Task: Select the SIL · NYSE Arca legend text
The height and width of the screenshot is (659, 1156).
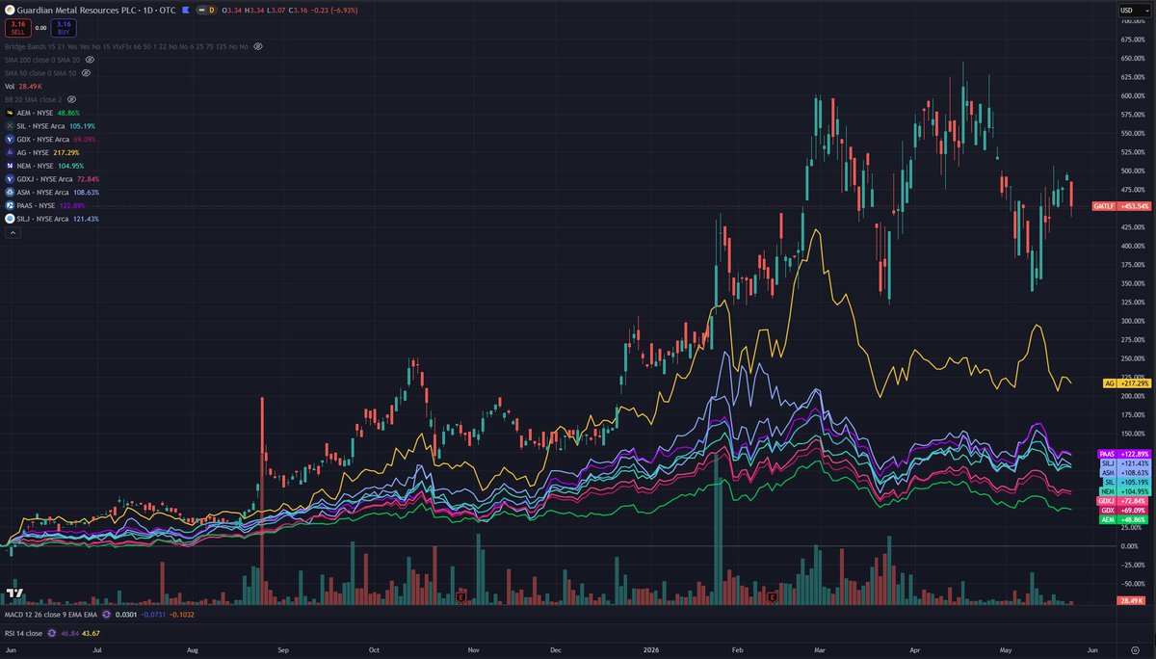Action: click(x=41, y=126)
